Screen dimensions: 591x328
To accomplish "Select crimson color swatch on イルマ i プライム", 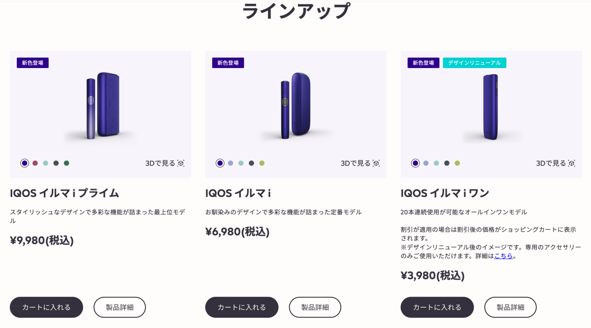I will (x=35, y=163).
